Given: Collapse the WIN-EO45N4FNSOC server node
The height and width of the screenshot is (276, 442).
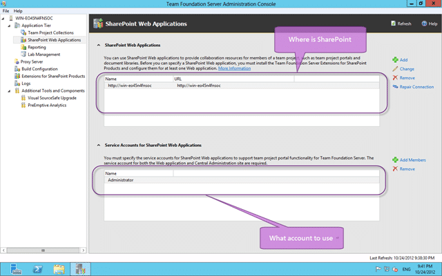Looking at the screenshot, I should coord(3,19).
